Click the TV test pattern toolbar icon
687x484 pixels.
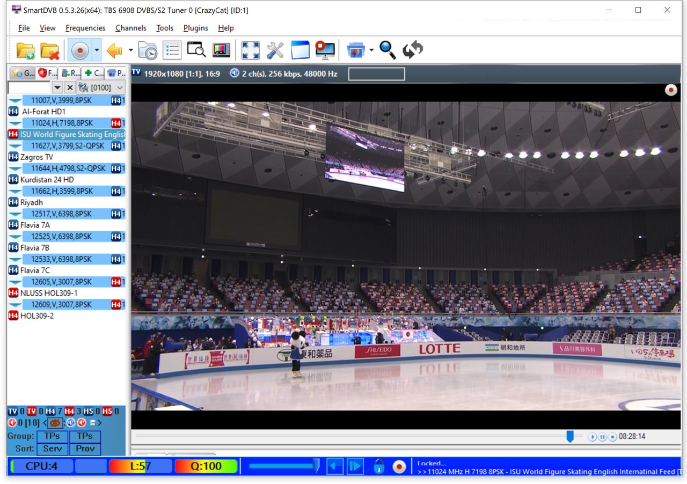point(221,50)
